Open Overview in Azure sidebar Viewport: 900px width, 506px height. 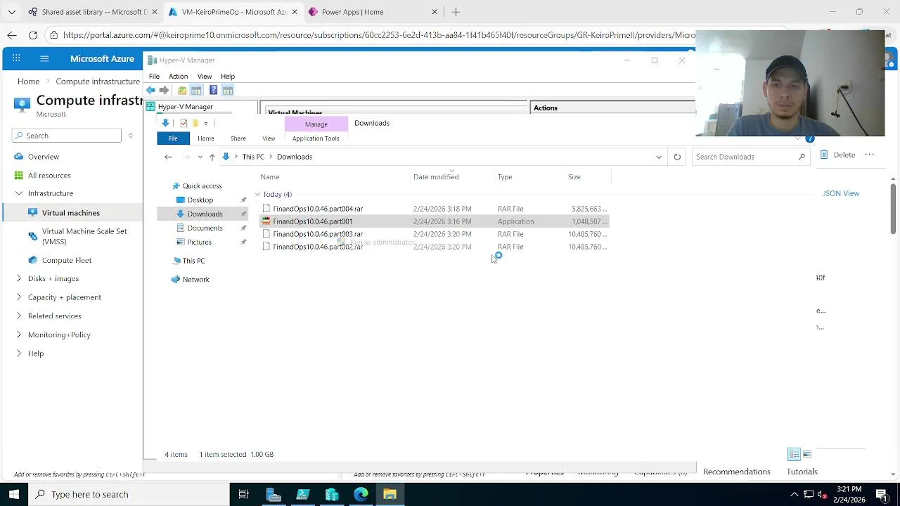click(x=44, y=157)
